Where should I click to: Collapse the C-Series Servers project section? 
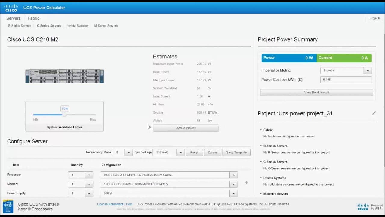click(x=261, y=162)
